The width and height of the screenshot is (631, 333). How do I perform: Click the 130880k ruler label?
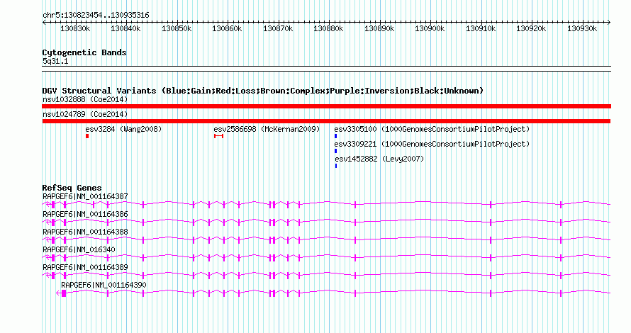pos(328,28)
